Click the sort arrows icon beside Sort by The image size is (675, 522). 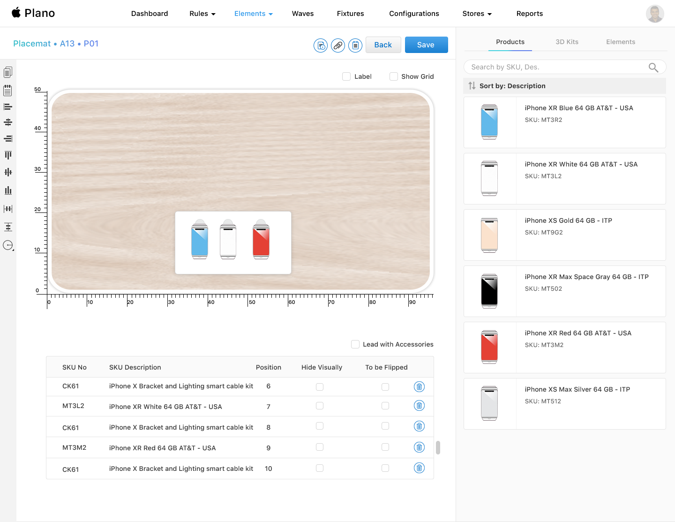click(x=472, y=86)
